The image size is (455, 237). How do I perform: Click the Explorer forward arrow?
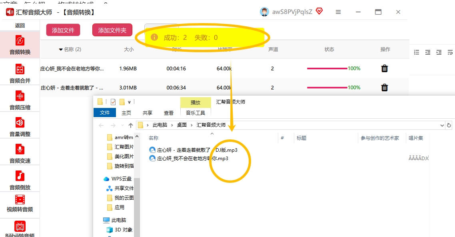(113, 125)
